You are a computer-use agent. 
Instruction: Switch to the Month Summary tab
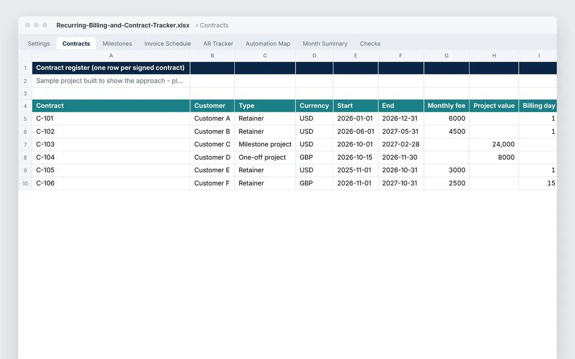tap(325, 44)
